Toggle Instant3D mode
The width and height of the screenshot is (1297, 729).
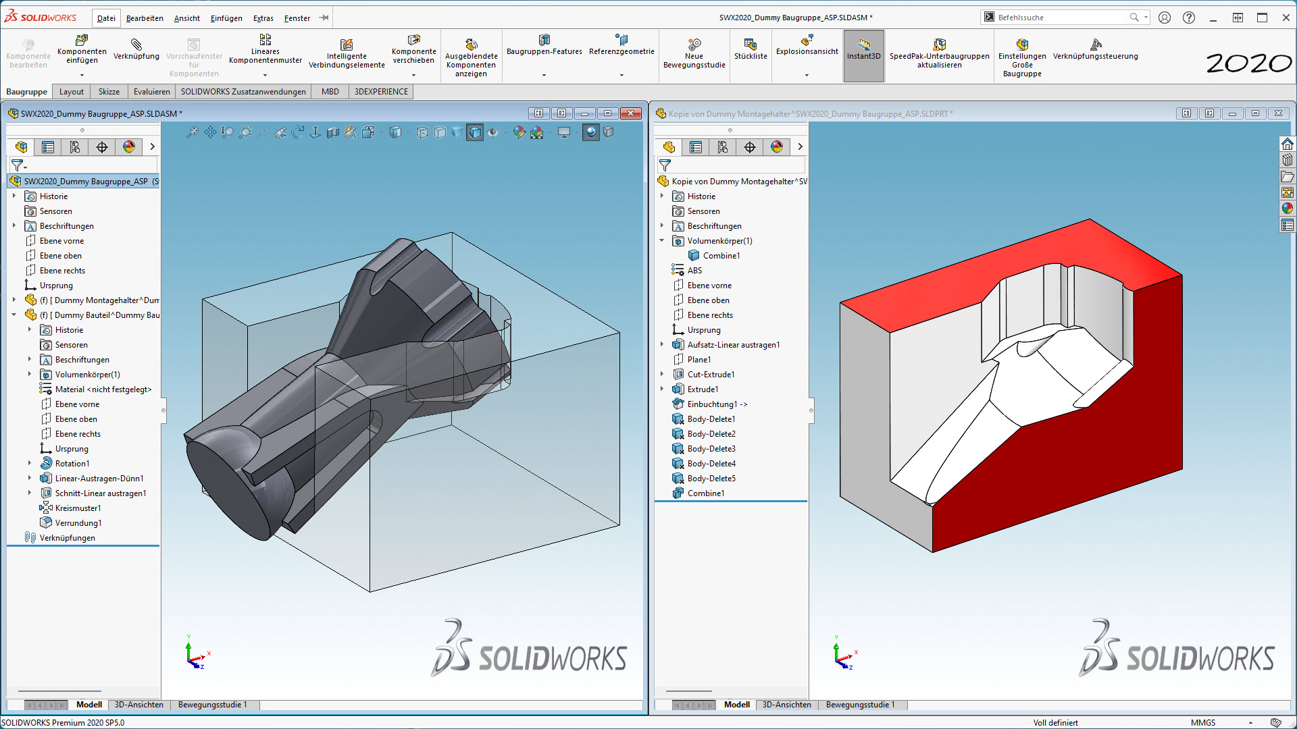pos(863,55)
